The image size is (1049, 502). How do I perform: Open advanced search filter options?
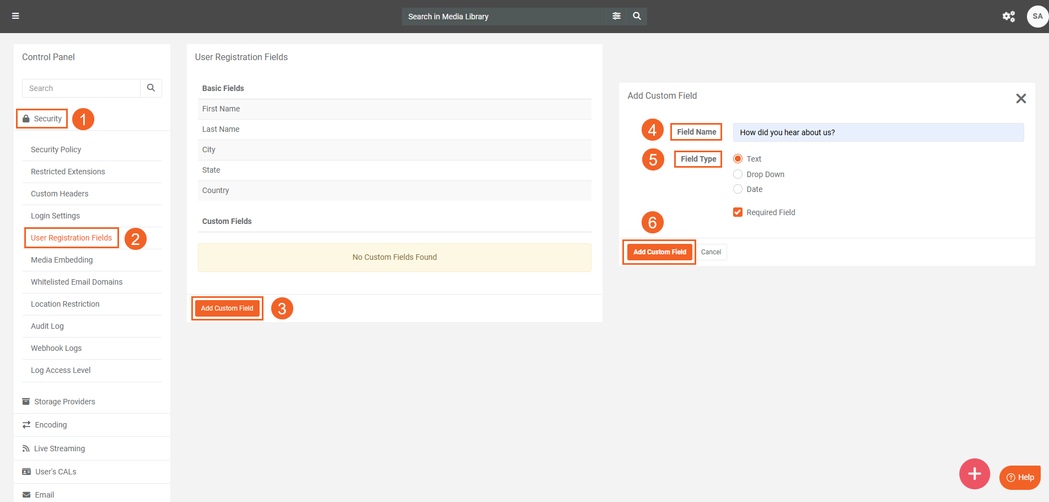616,16
